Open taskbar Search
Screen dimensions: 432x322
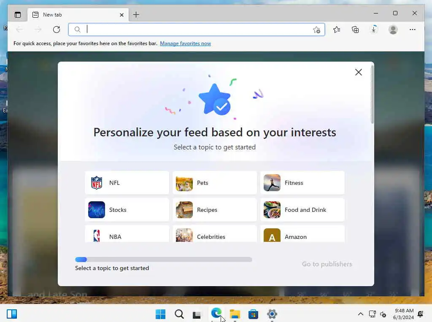(x=179, y=314)
